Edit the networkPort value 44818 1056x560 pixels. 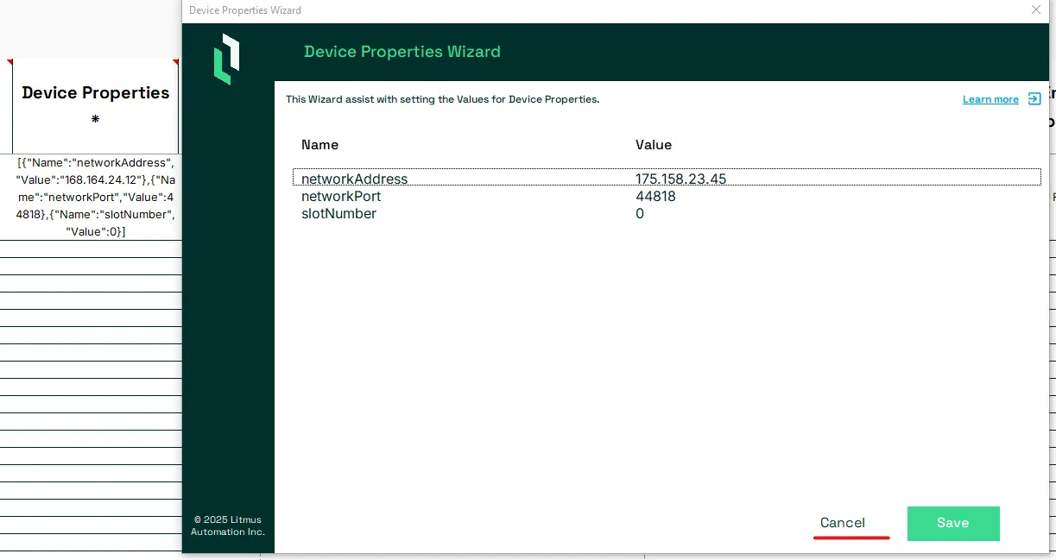655,196
